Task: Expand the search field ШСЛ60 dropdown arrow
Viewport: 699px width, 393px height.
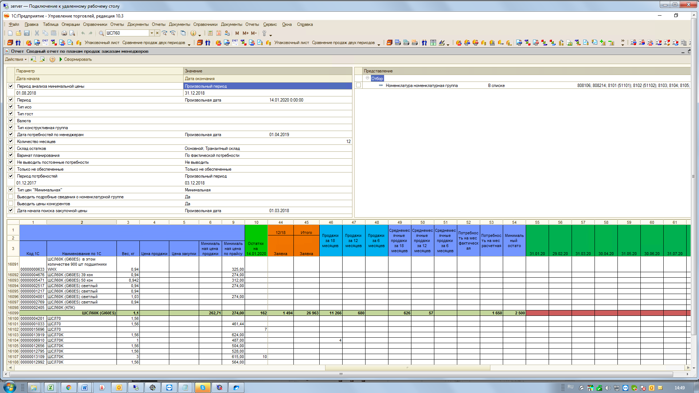Action: (x=152, y=33)
